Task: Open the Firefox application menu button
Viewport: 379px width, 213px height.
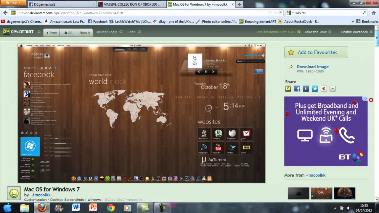Action: (x=13, y=3)
